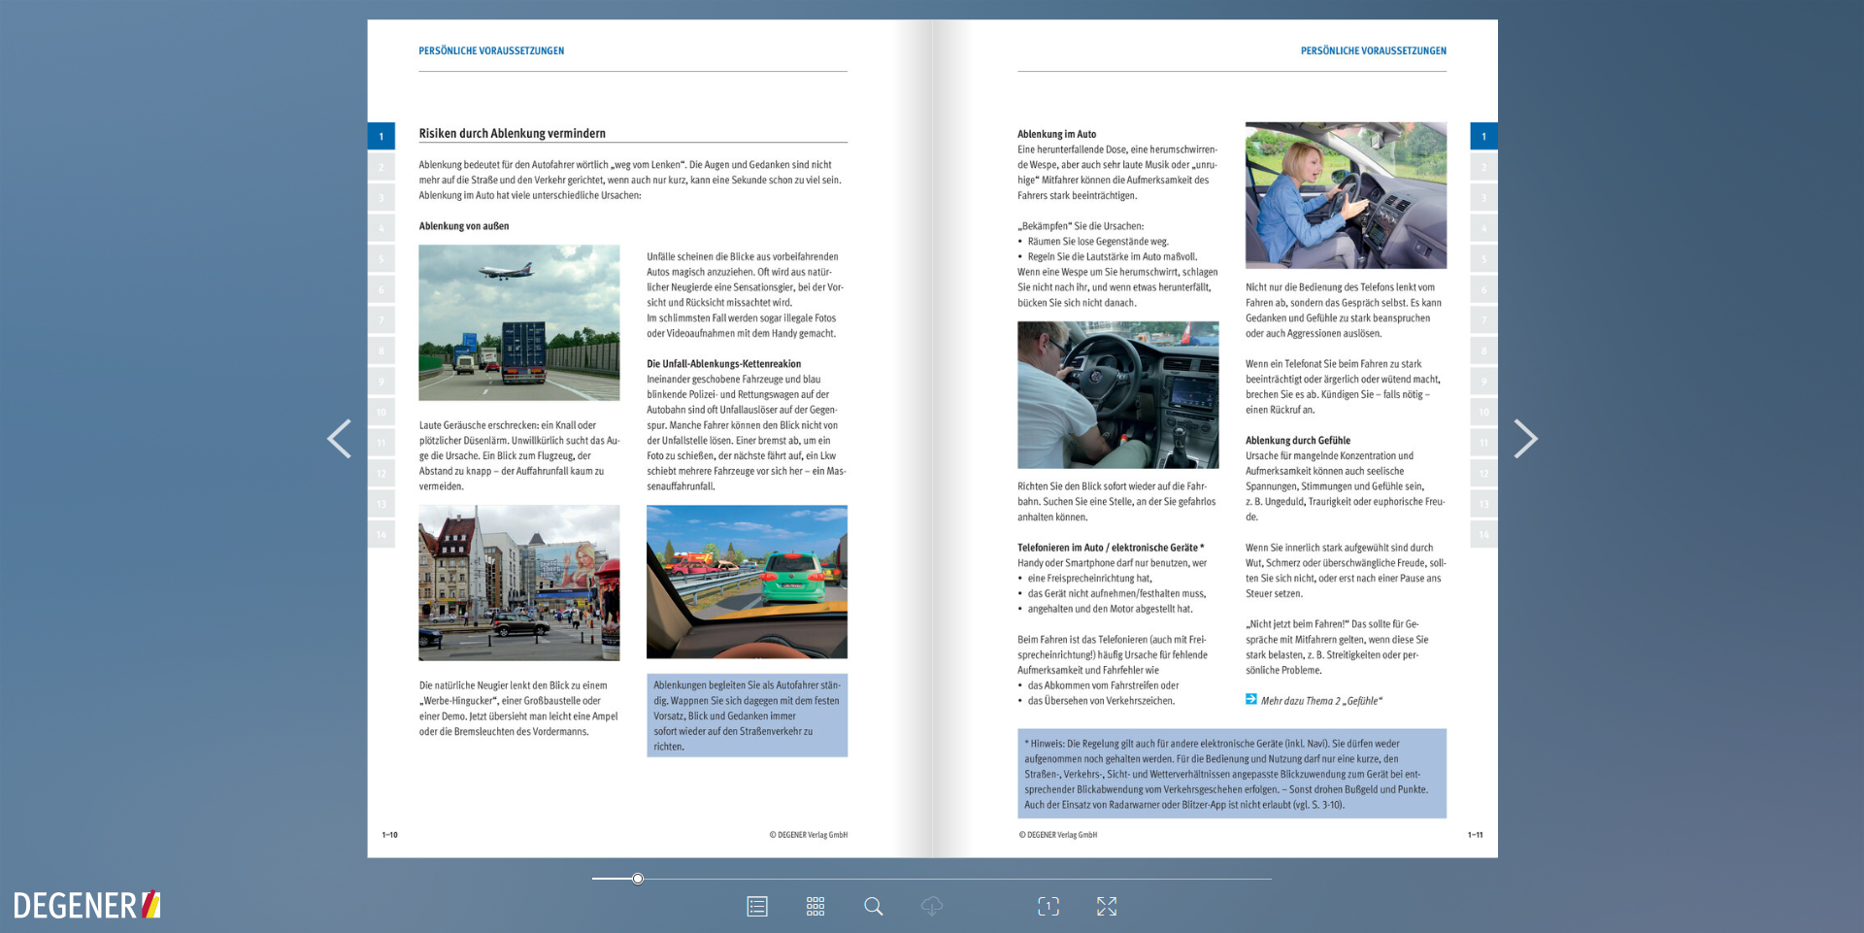
Task: Open the table of contents icon
Action: click(x=757, y=906)
